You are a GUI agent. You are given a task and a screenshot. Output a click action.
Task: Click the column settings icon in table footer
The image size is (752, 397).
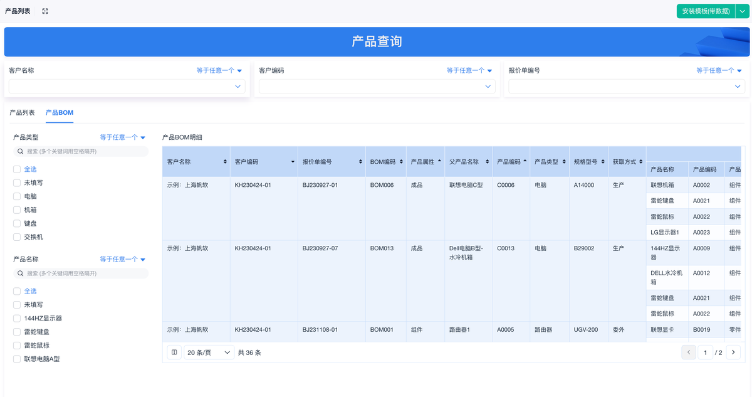pos(174,352)
